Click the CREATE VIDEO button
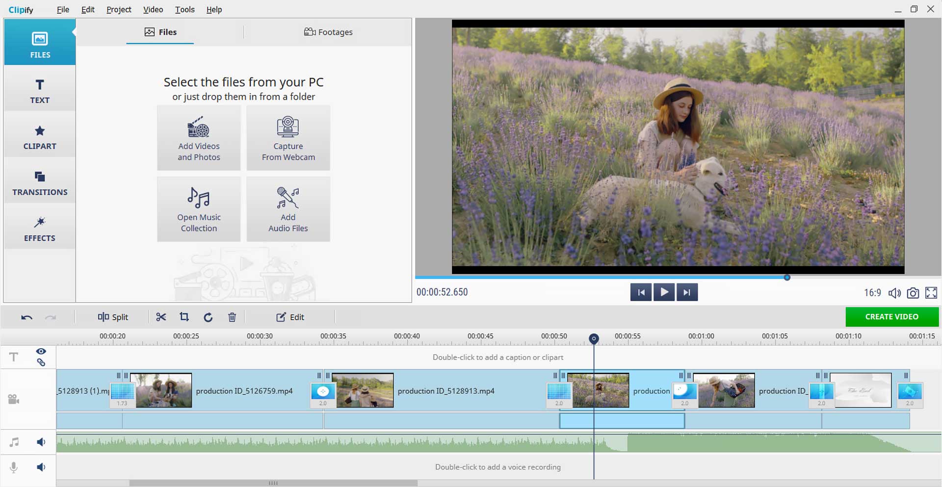 (891, 317)
